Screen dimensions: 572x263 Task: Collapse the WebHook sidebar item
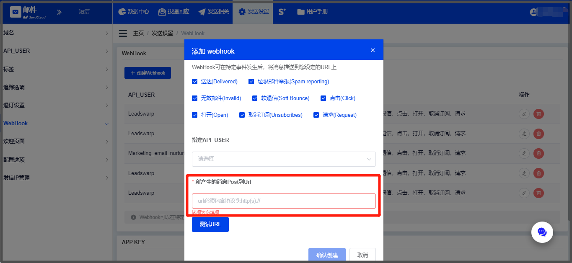point(56,124)
